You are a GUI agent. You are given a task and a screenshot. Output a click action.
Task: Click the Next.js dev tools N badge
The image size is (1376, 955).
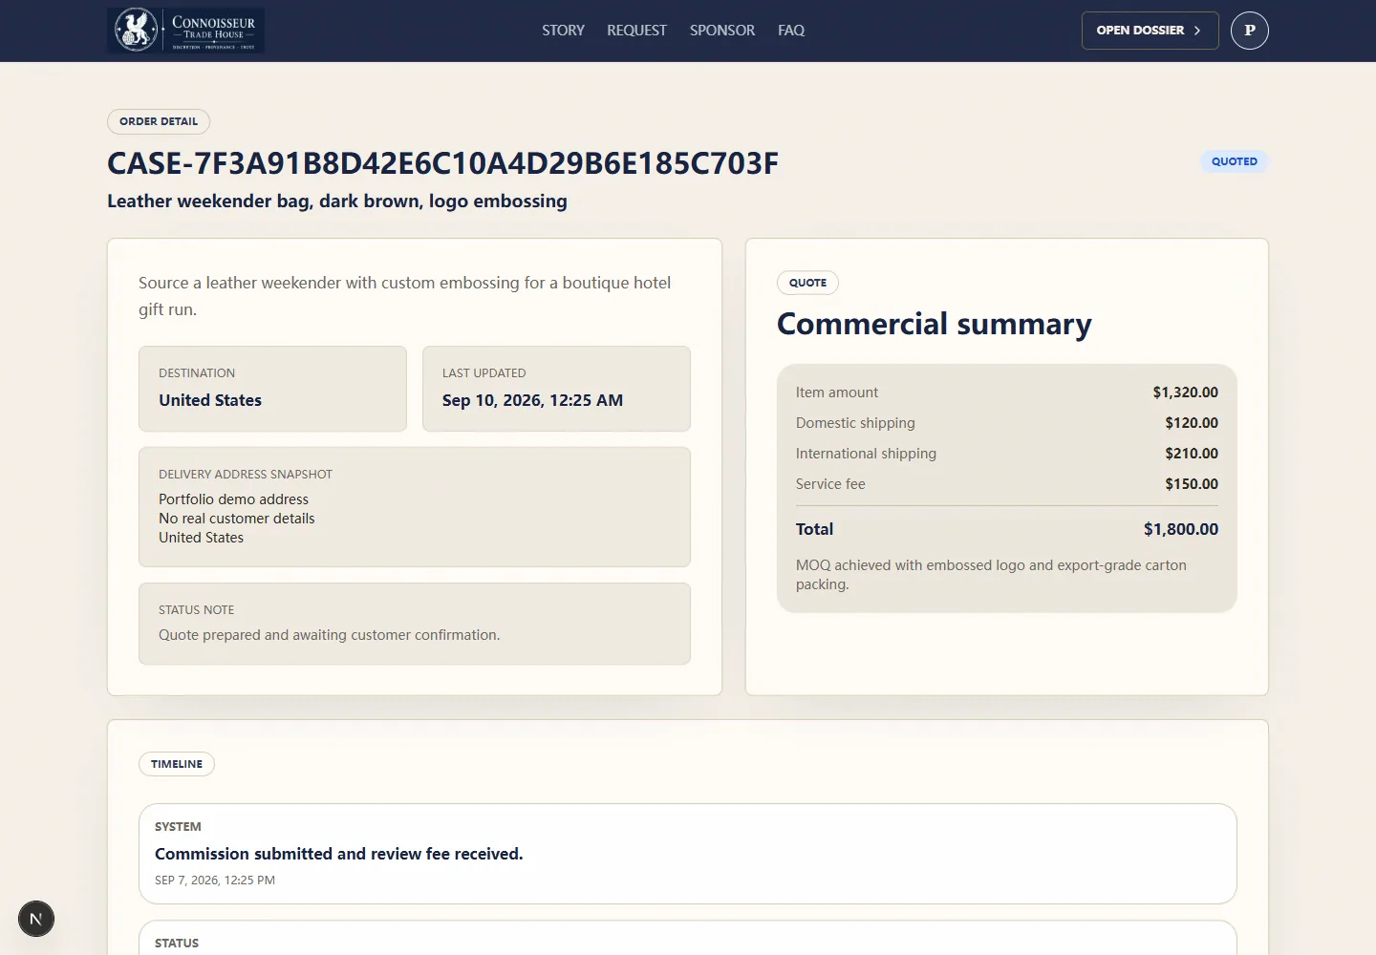coord(36,919)
